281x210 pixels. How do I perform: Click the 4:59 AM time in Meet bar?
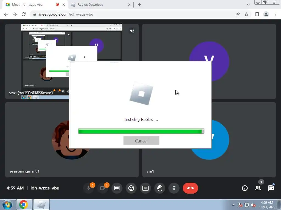click(x=15, y=188)
